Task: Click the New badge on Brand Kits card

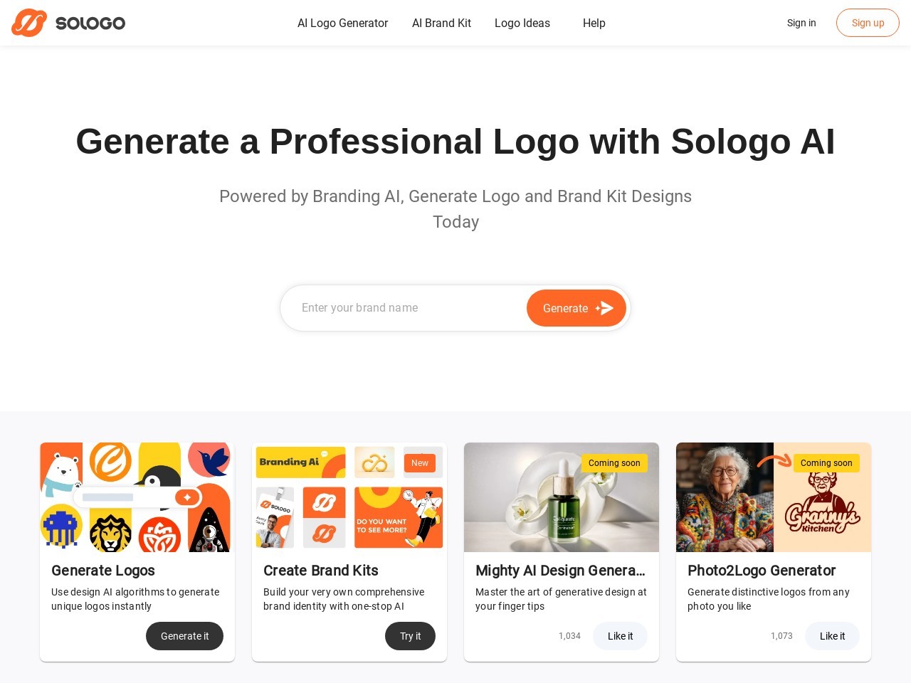Action: point(420,463)
